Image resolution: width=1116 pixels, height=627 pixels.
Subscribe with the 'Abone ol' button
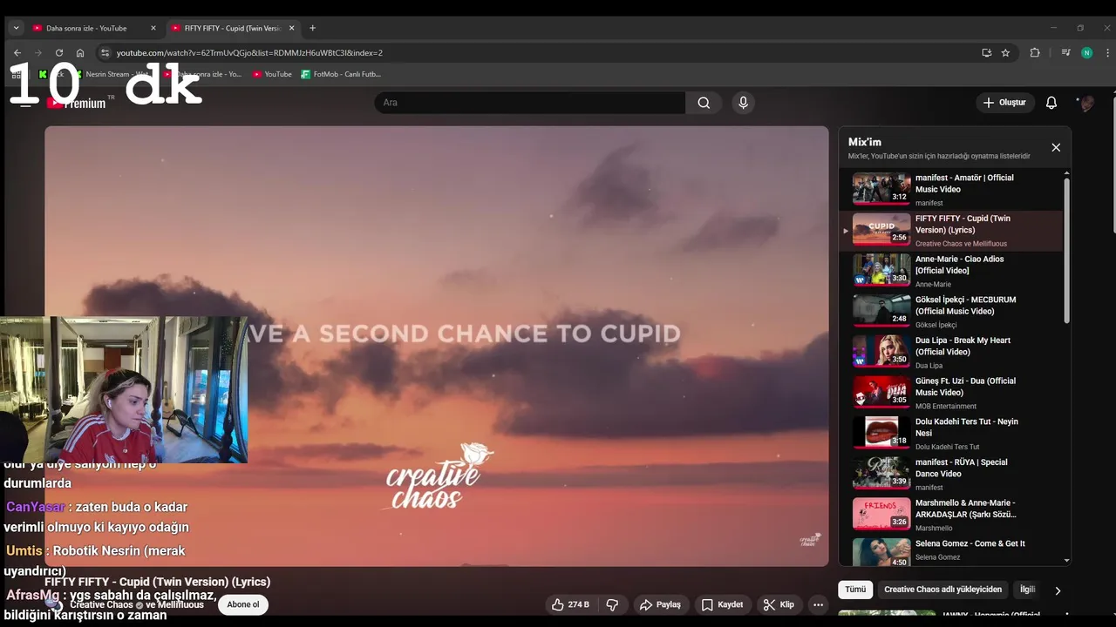[243, 604]
